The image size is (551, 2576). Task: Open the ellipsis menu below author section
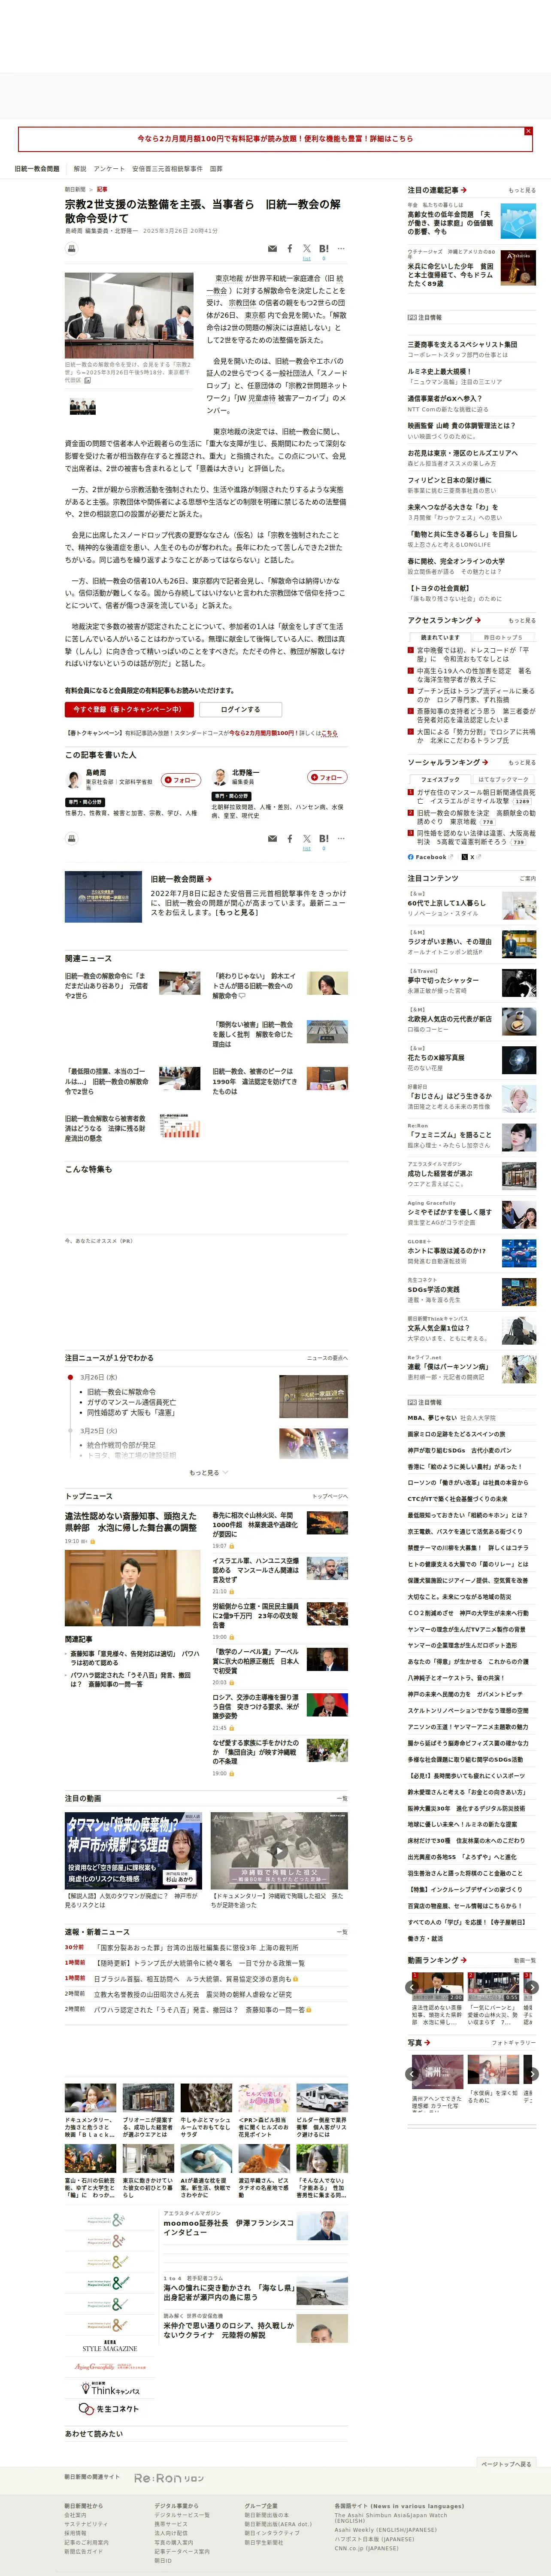pyautogui.click(x=341, y=839)
